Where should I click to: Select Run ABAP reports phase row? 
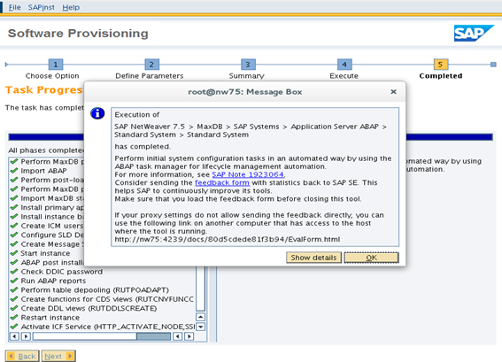(x=102, y=281)
